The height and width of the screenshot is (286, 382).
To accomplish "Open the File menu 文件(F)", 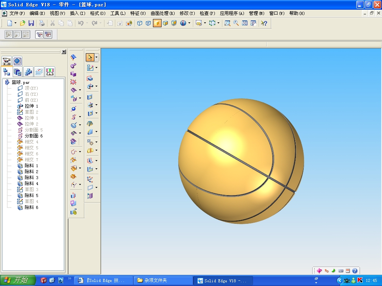I will [17, 13].
